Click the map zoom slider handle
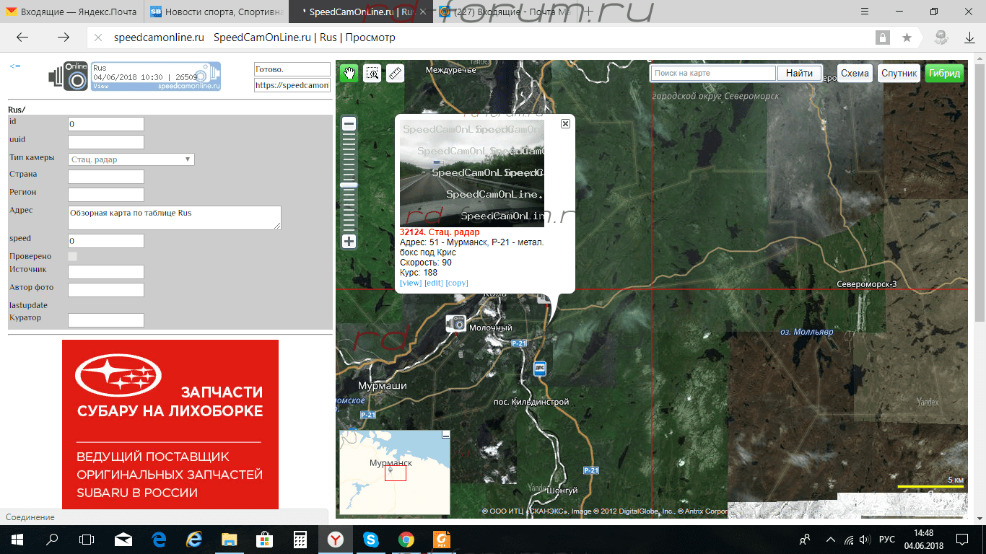This screenshot has width=986, height=554. tap(349, 185)
